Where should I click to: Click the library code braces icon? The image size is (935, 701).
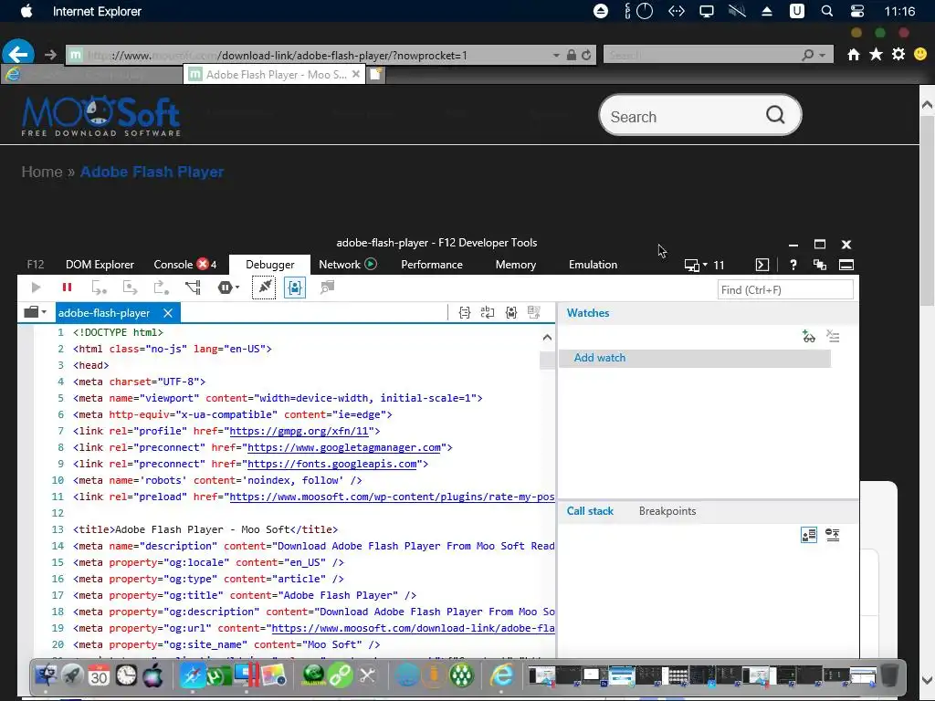(511, 312)
